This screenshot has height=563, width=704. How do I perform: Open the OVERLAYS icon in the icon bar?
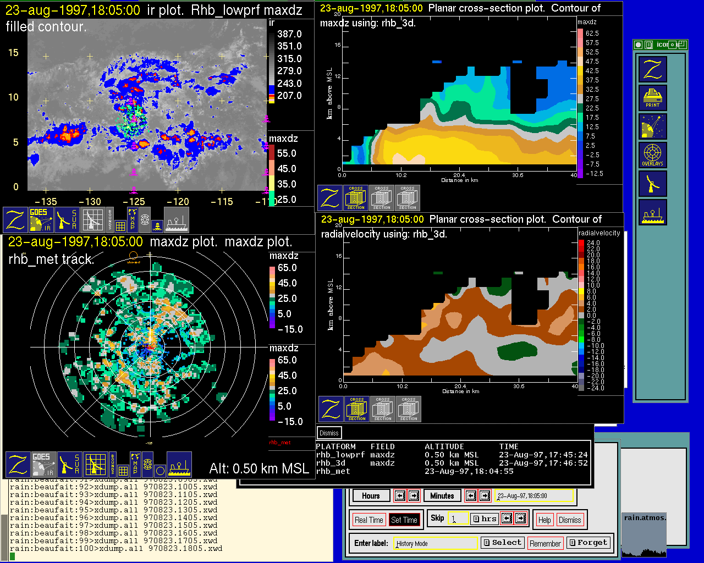652,155
